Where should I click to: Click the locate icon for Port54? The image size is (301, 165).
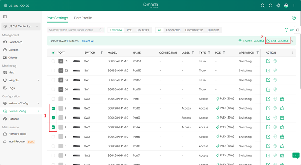click(275, 89)
